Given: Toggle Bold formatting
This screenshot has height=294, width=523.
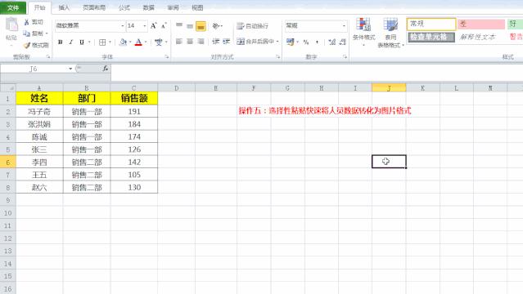Looking at the screenshot, I should (60, 42).
